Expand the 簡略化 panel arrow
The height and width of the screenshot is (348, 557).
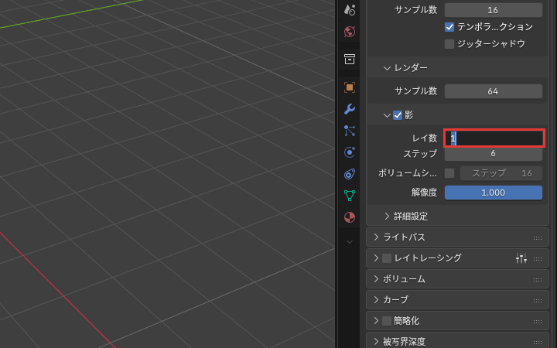pyautogui.click(x=376, y=321)
